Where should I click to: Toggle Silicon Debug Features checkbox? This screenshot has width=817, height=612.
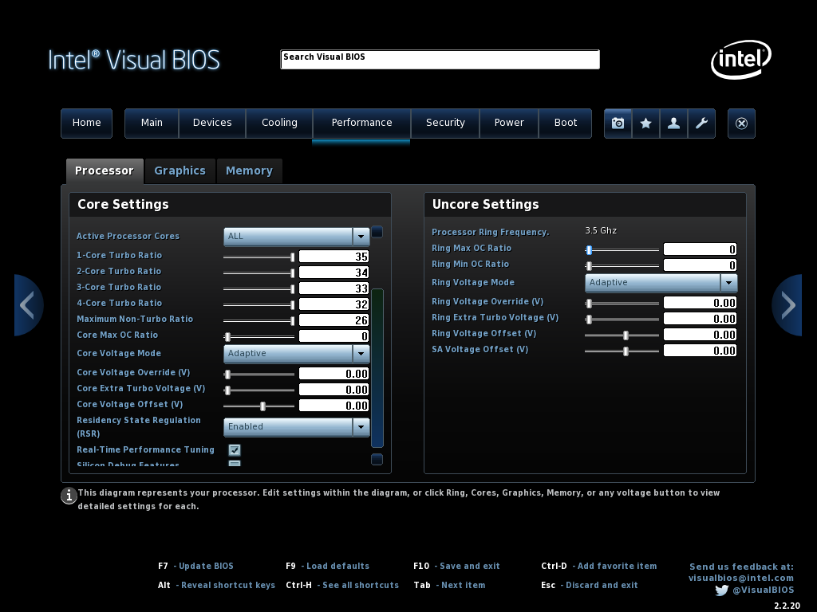235,463
